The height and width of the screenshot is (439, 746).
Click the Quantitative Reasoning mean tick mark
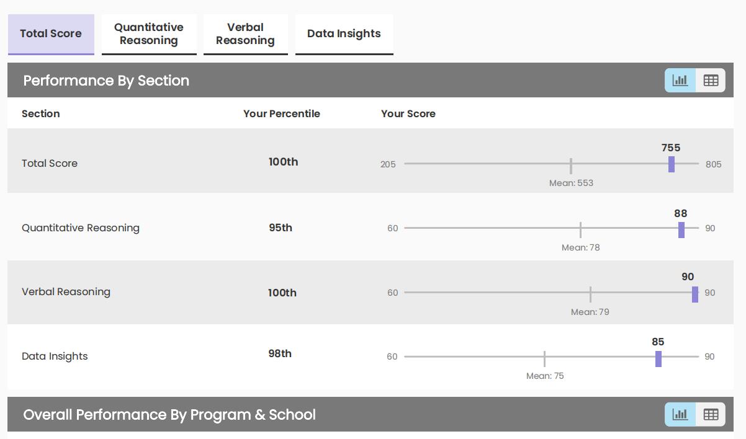click(x=580, y=229)
